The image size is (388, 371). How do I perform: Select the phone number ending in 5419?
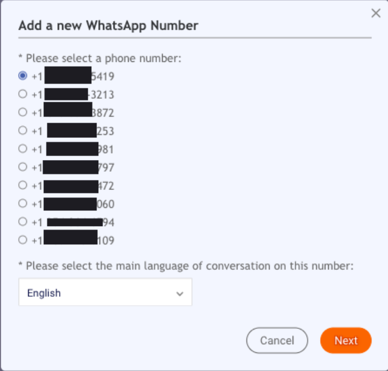coord(23,75)
